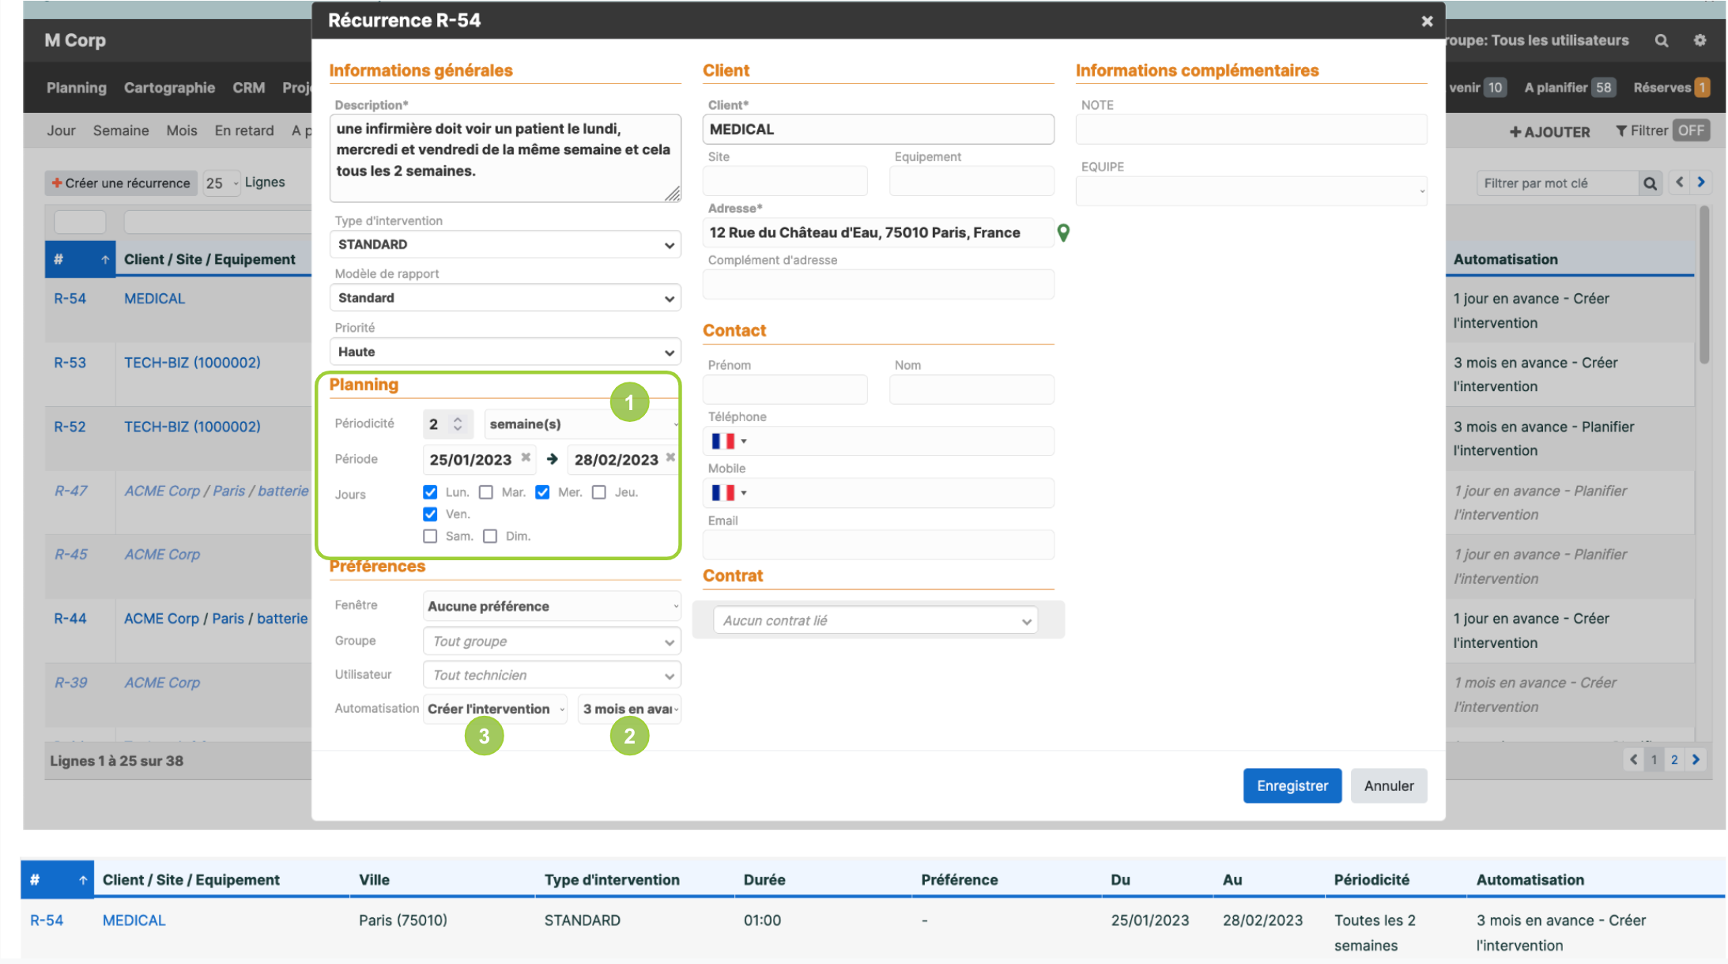Viewport: 1728px width, 964px height.
Task: Open Cartographie in main navigation
Action: pyautogui.click(x=169, y=88)
